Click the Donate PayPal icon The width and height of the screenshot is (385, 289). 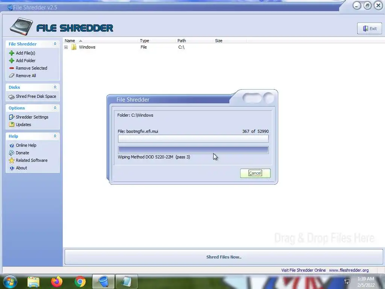point(12,153)
